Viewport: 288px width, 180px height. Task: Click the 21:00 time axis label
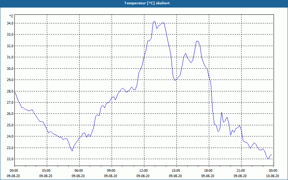[241, 171]
